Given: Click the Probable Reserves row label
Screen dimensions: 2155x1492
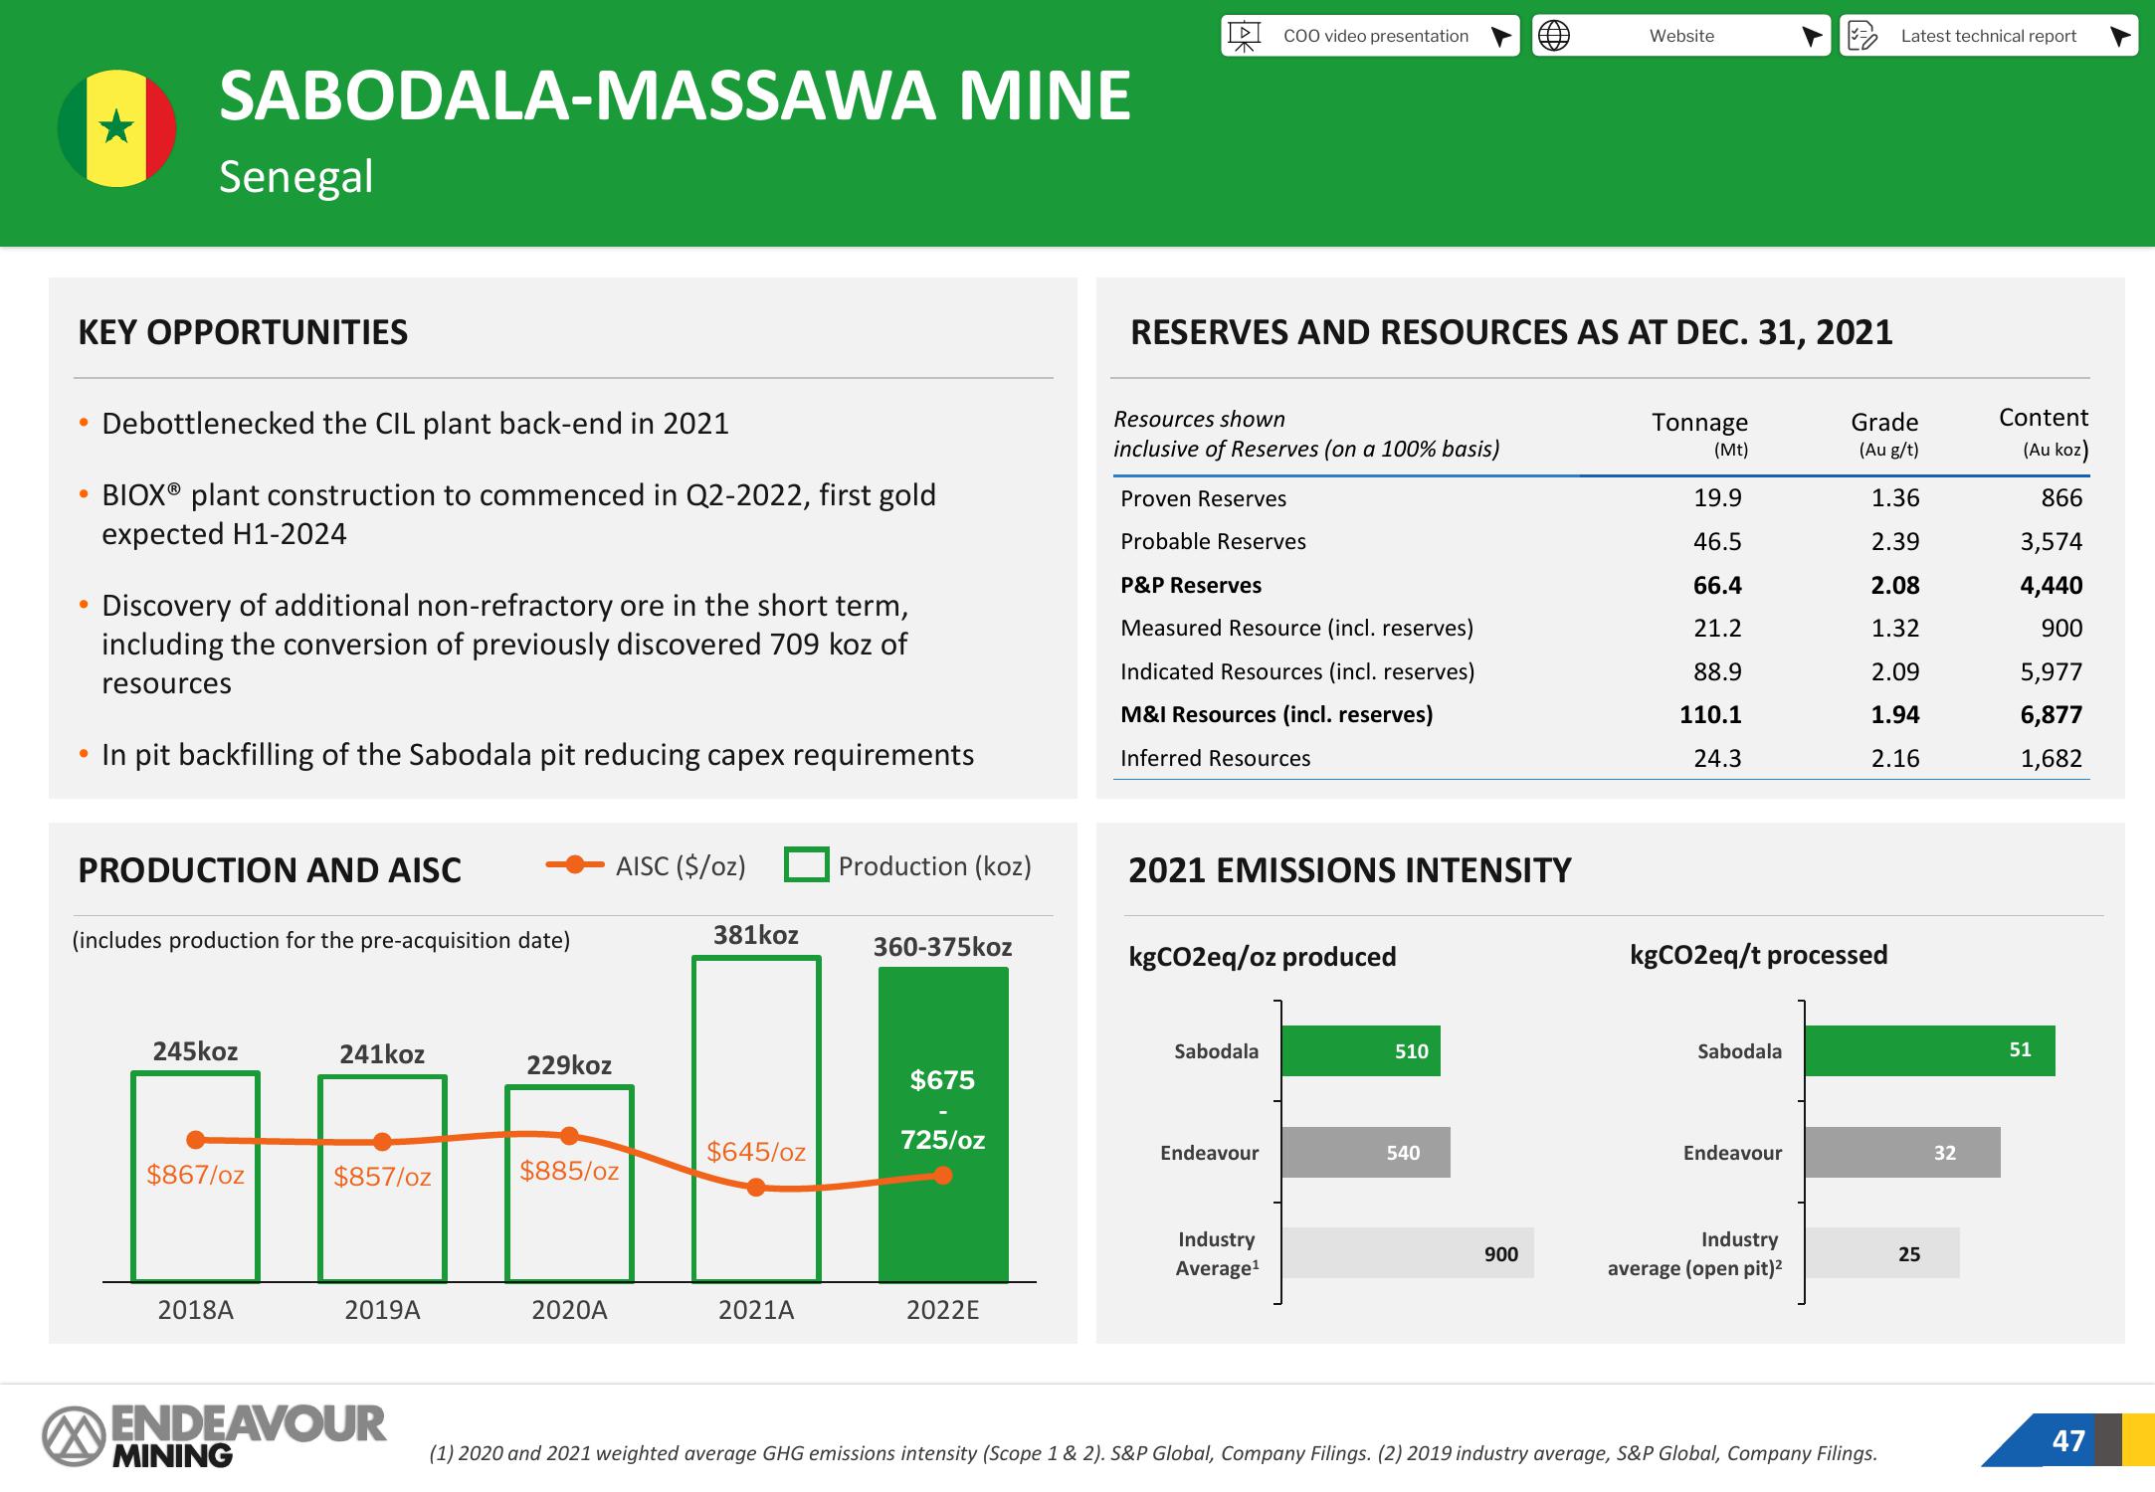Looking at the screenshot, I should [x=1213, y=541].
